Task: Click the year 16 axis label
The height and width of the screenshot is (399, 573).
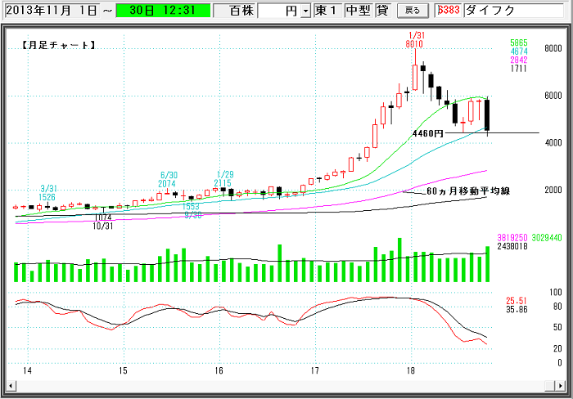Action: click(x=219, y=371)
